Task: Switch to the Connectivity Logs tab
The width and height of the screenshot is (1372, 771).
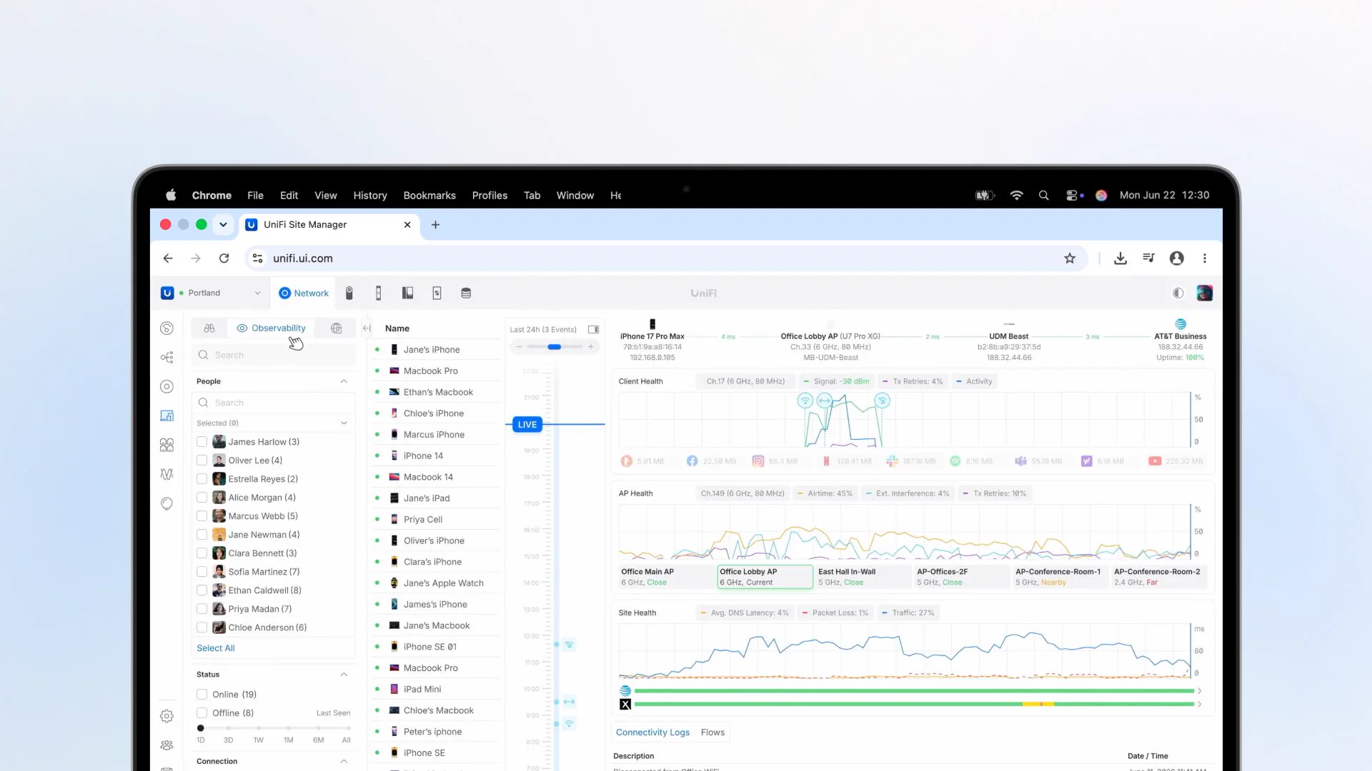Action: pyautogui.click(x=652, y=732)
